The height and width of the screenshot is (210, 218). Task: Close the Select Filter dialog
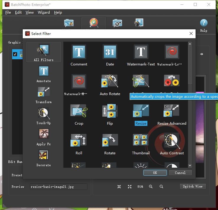pyautogui.click(x=191, y=33)
